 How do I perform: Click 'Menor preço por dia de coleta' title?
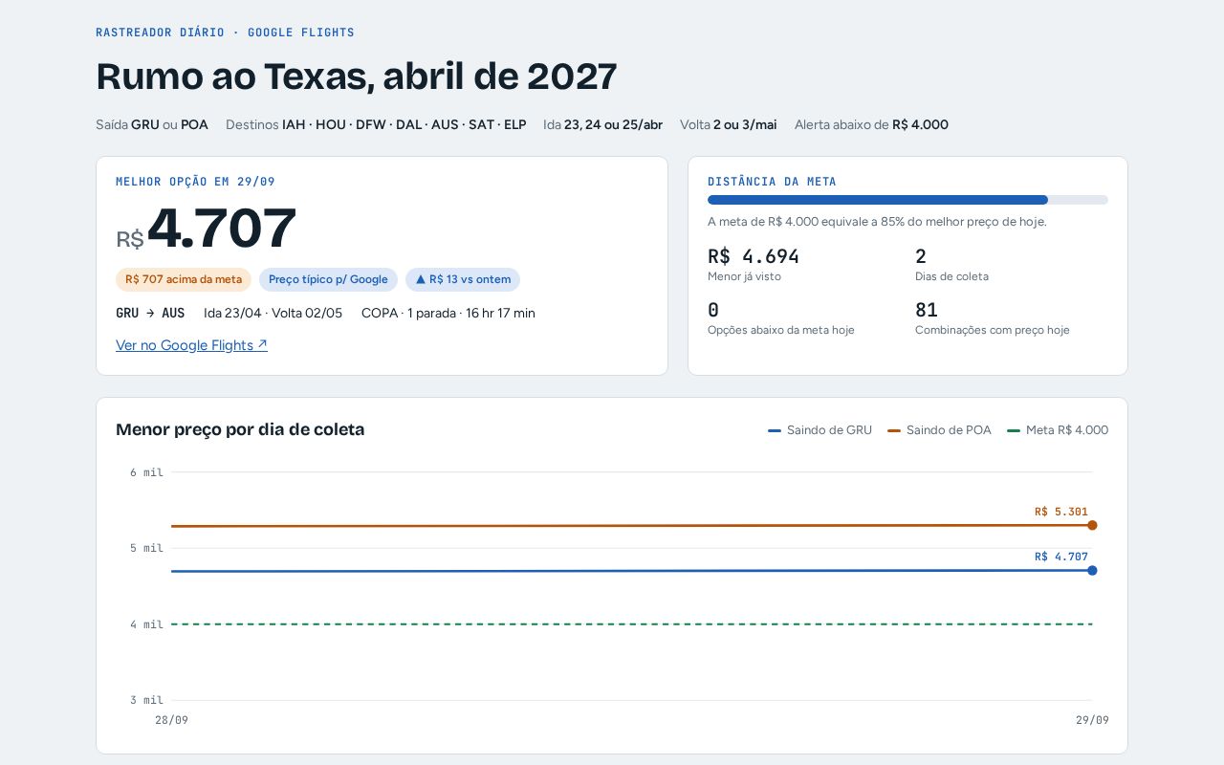[x=240, y=429]
